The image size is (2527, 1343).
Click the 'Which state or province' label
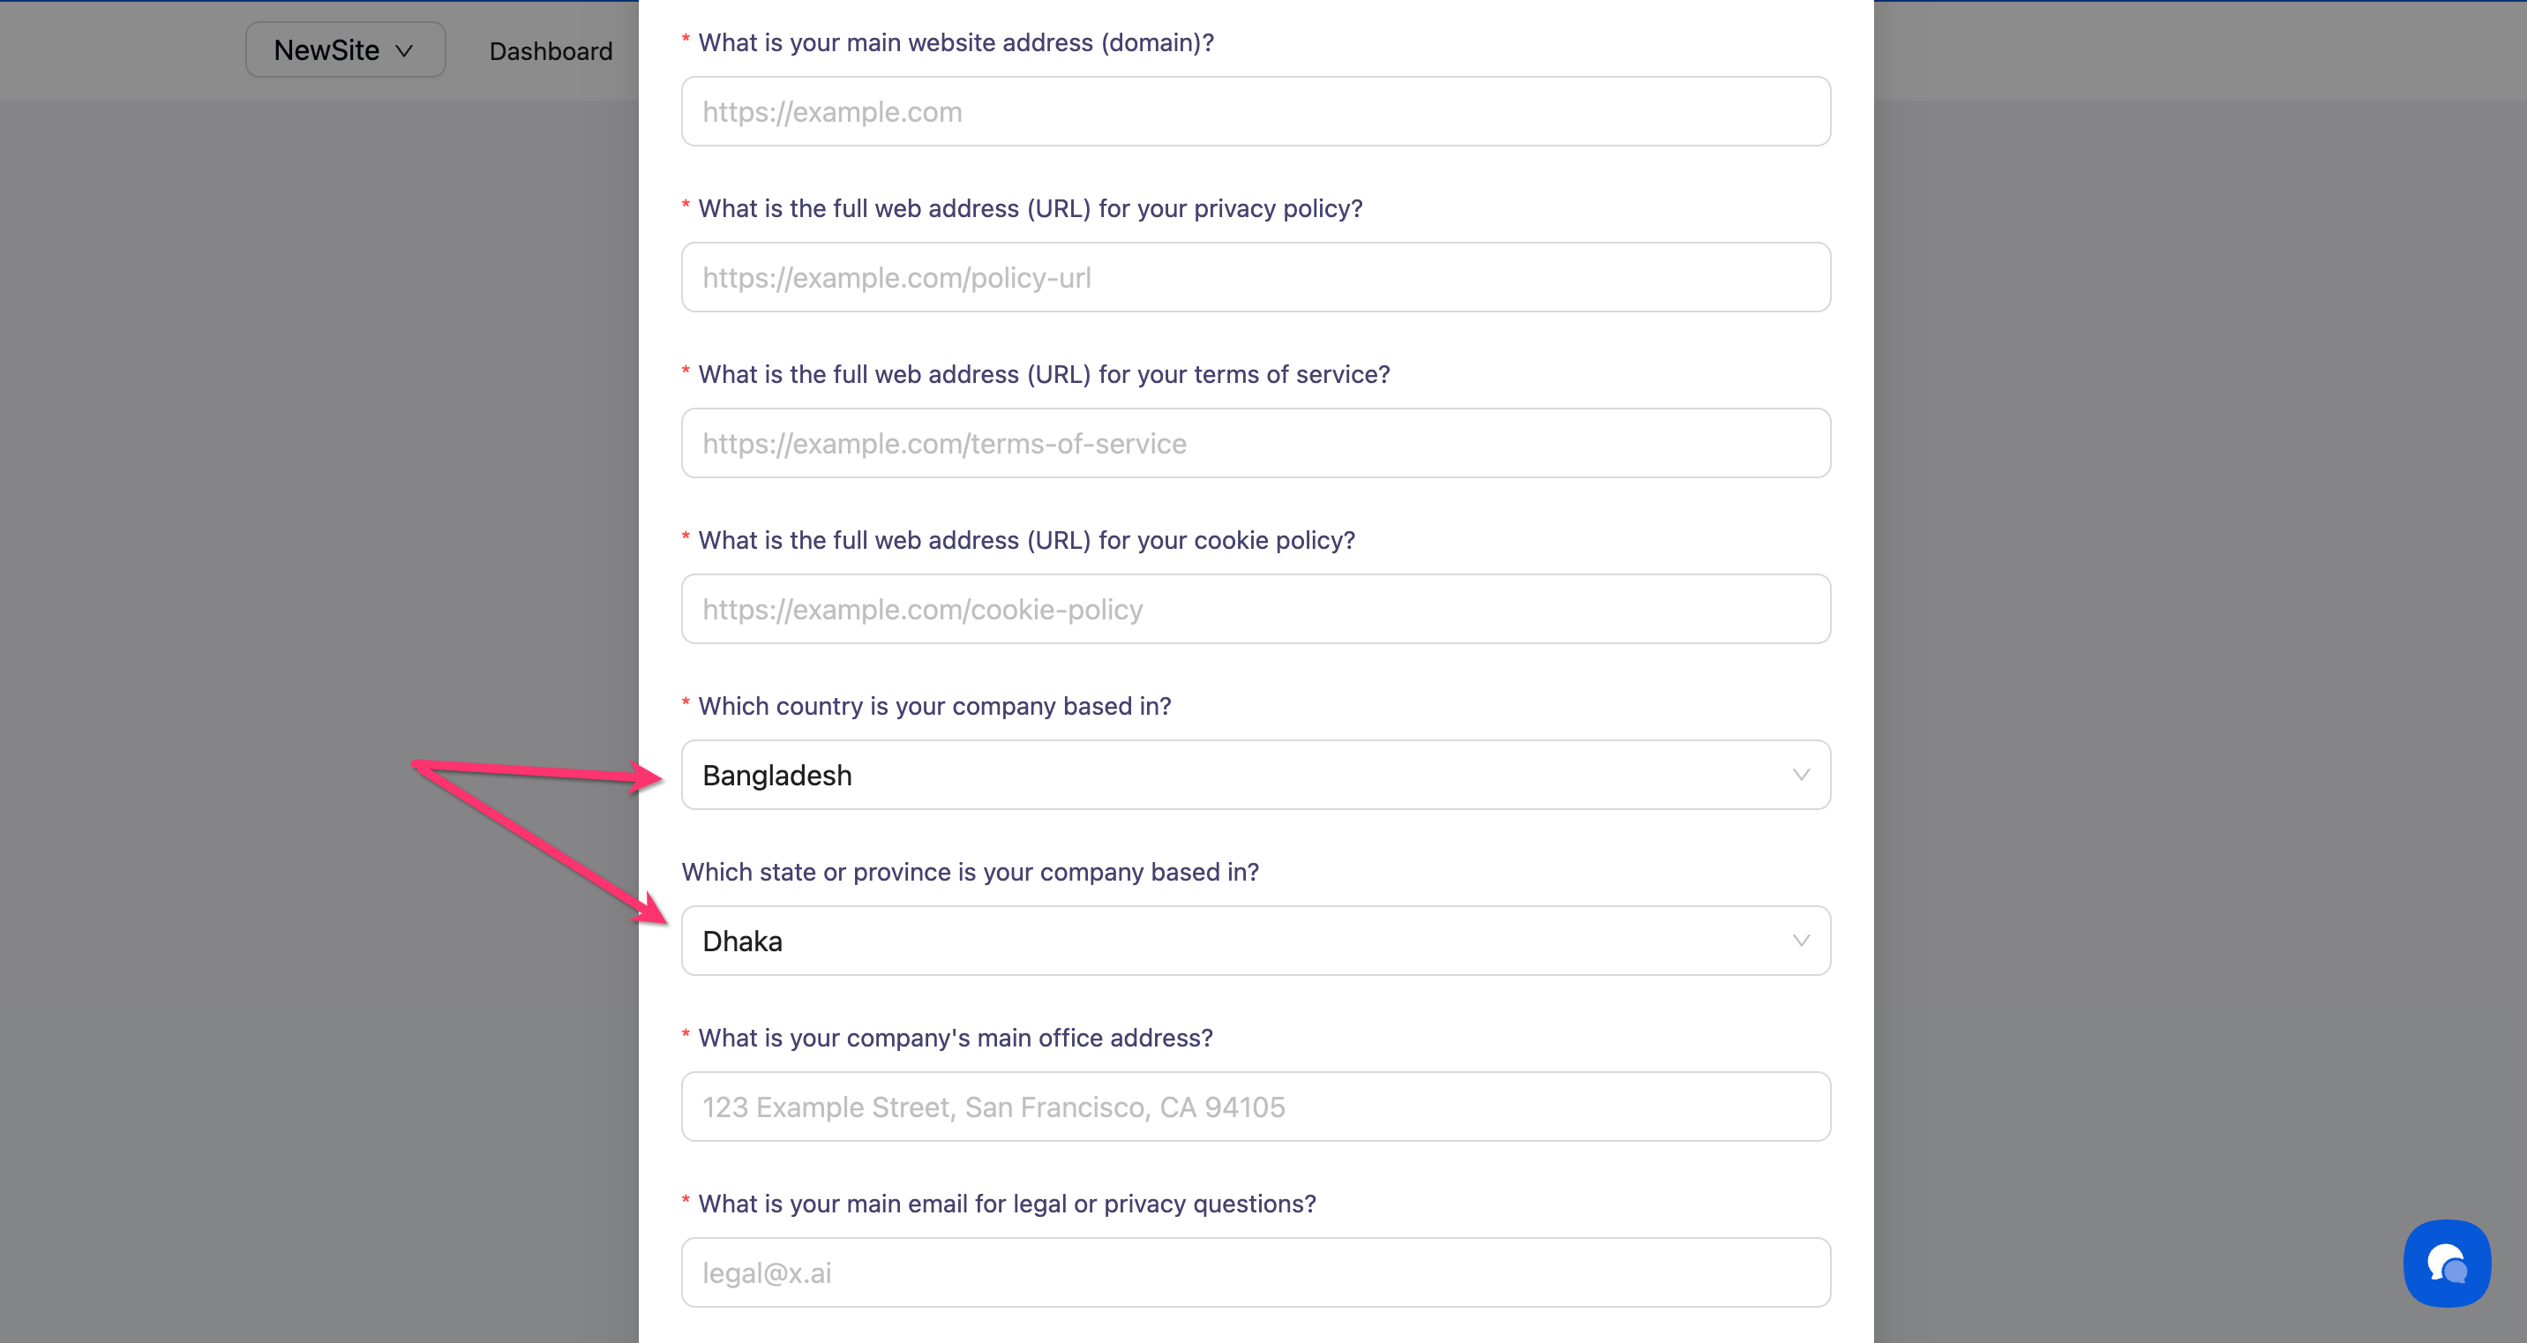tap(969, 872)
